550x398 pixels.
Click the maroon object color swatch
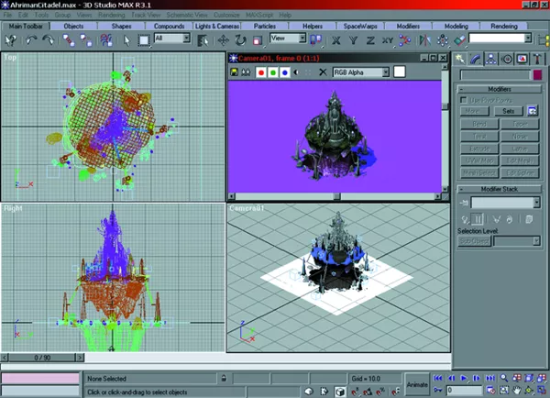537,75
